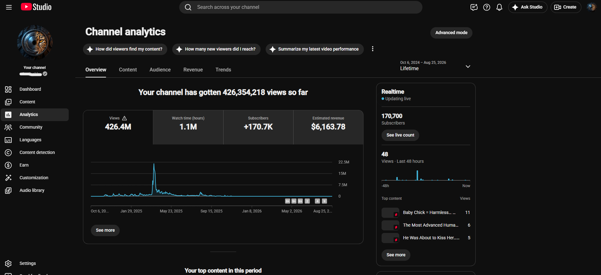Select the Watch time (hours) metric card
Screen dimensions: 601x275
tap(188, 127)
